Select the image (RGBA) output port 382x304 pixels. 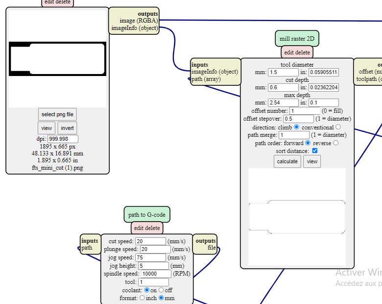[x=139, y=21]
